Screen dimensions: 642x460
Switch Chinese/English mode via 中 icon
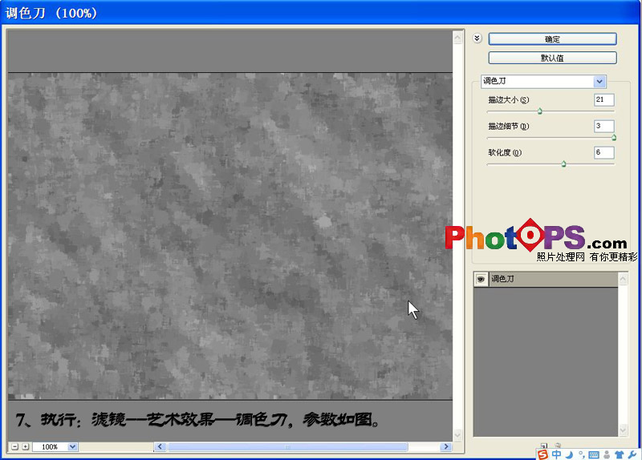click(x=556, y=454)
